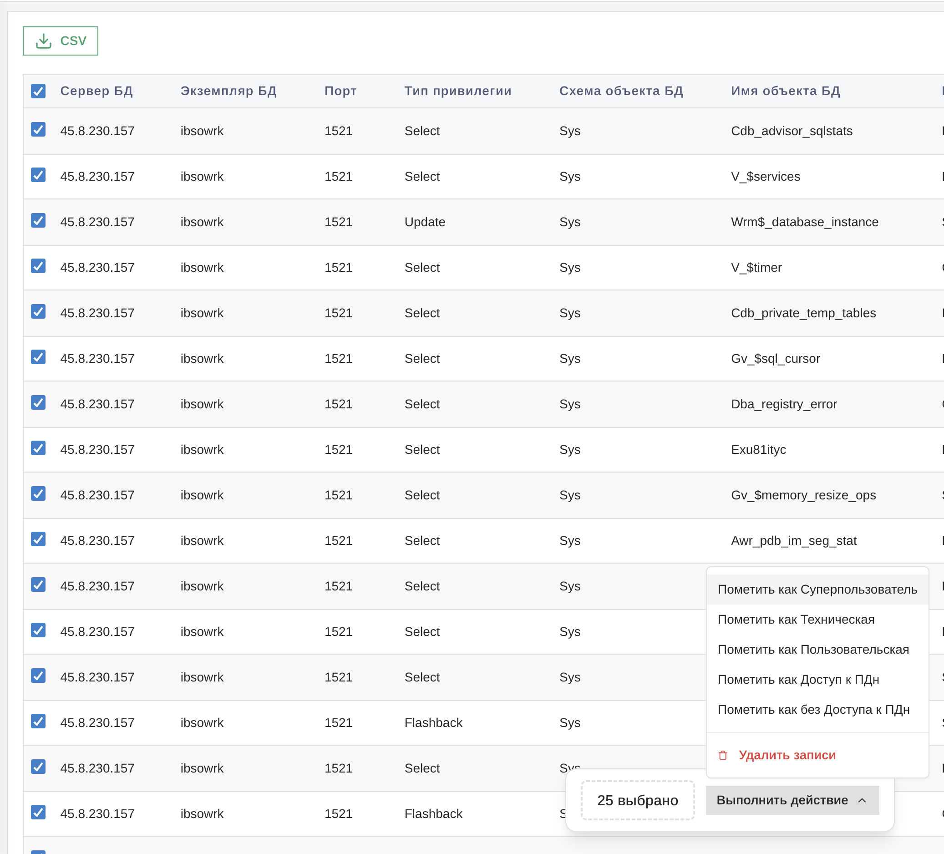Viewport: 944px width, 854px height.
Task: Select Пометить как Техническая option
Action: coord(796,620)
